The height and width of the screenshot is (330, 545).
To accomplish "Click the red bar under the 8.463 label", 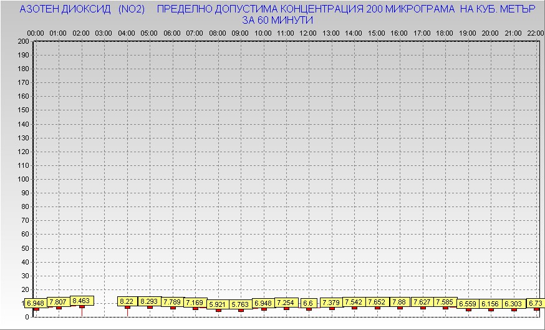I will [82, 311].
